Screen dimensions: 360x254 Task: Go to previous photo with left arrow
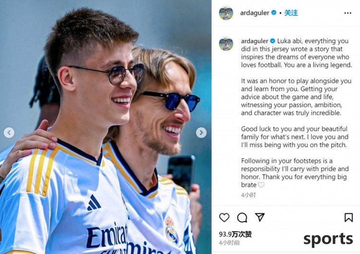coord(9,133)
